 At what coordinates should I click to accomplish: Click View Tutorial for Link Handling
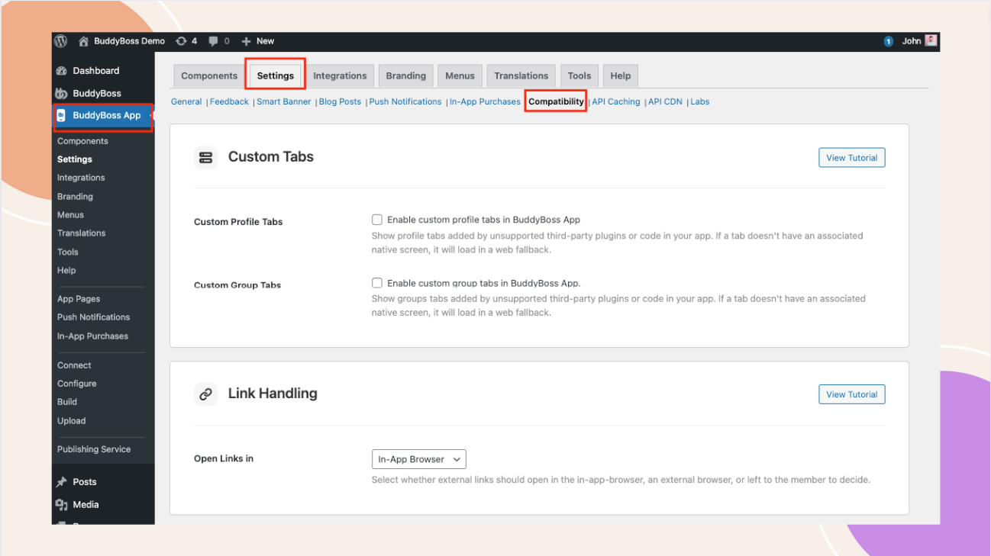point(852,394)
